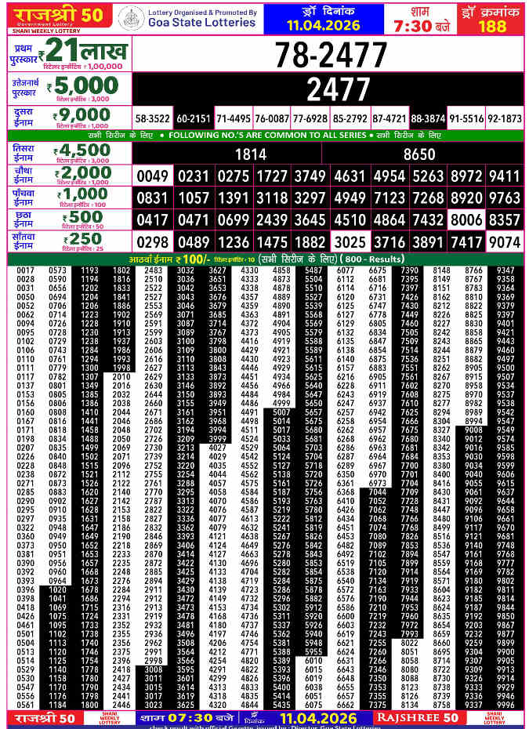Image resolution: width=529 pixels, height=729 pixels.
Task: Click fifth prize number 9763
Action: (x=504, y=198)
